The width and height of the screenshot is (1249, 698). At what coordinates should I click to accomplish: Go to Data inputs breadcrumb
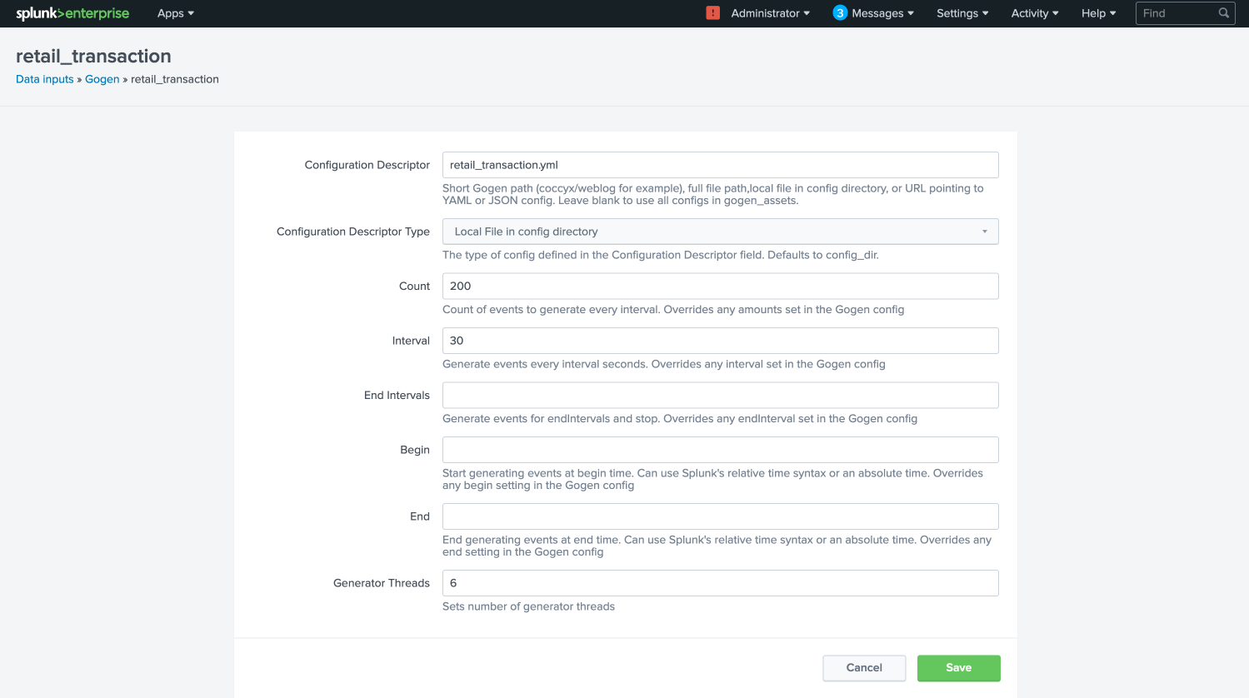tap(45, 79)
